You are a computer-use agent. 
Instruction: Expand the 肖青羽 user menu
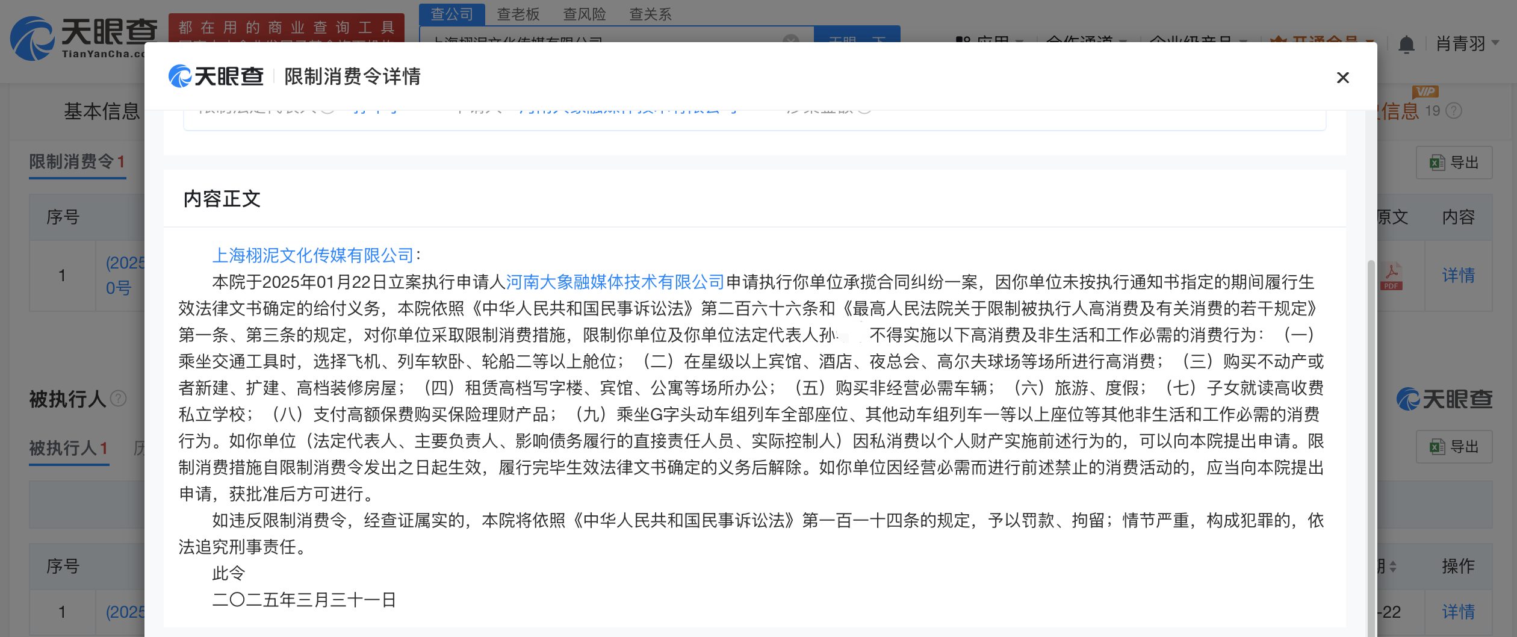1466,44
